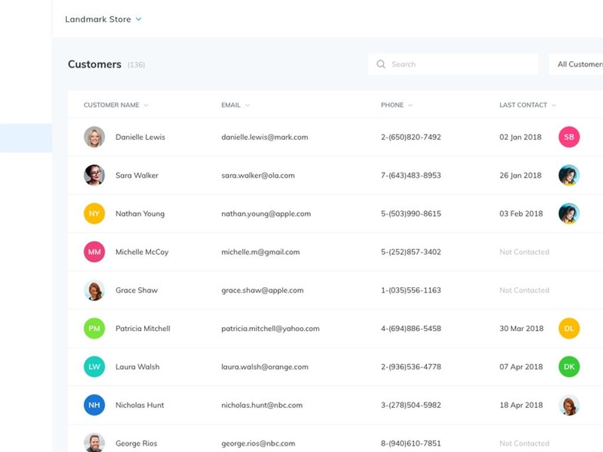Click the PM avatar for Patricia Mitchell
The height and width of the screenshot is (452, 603).
tap(94, 328)
